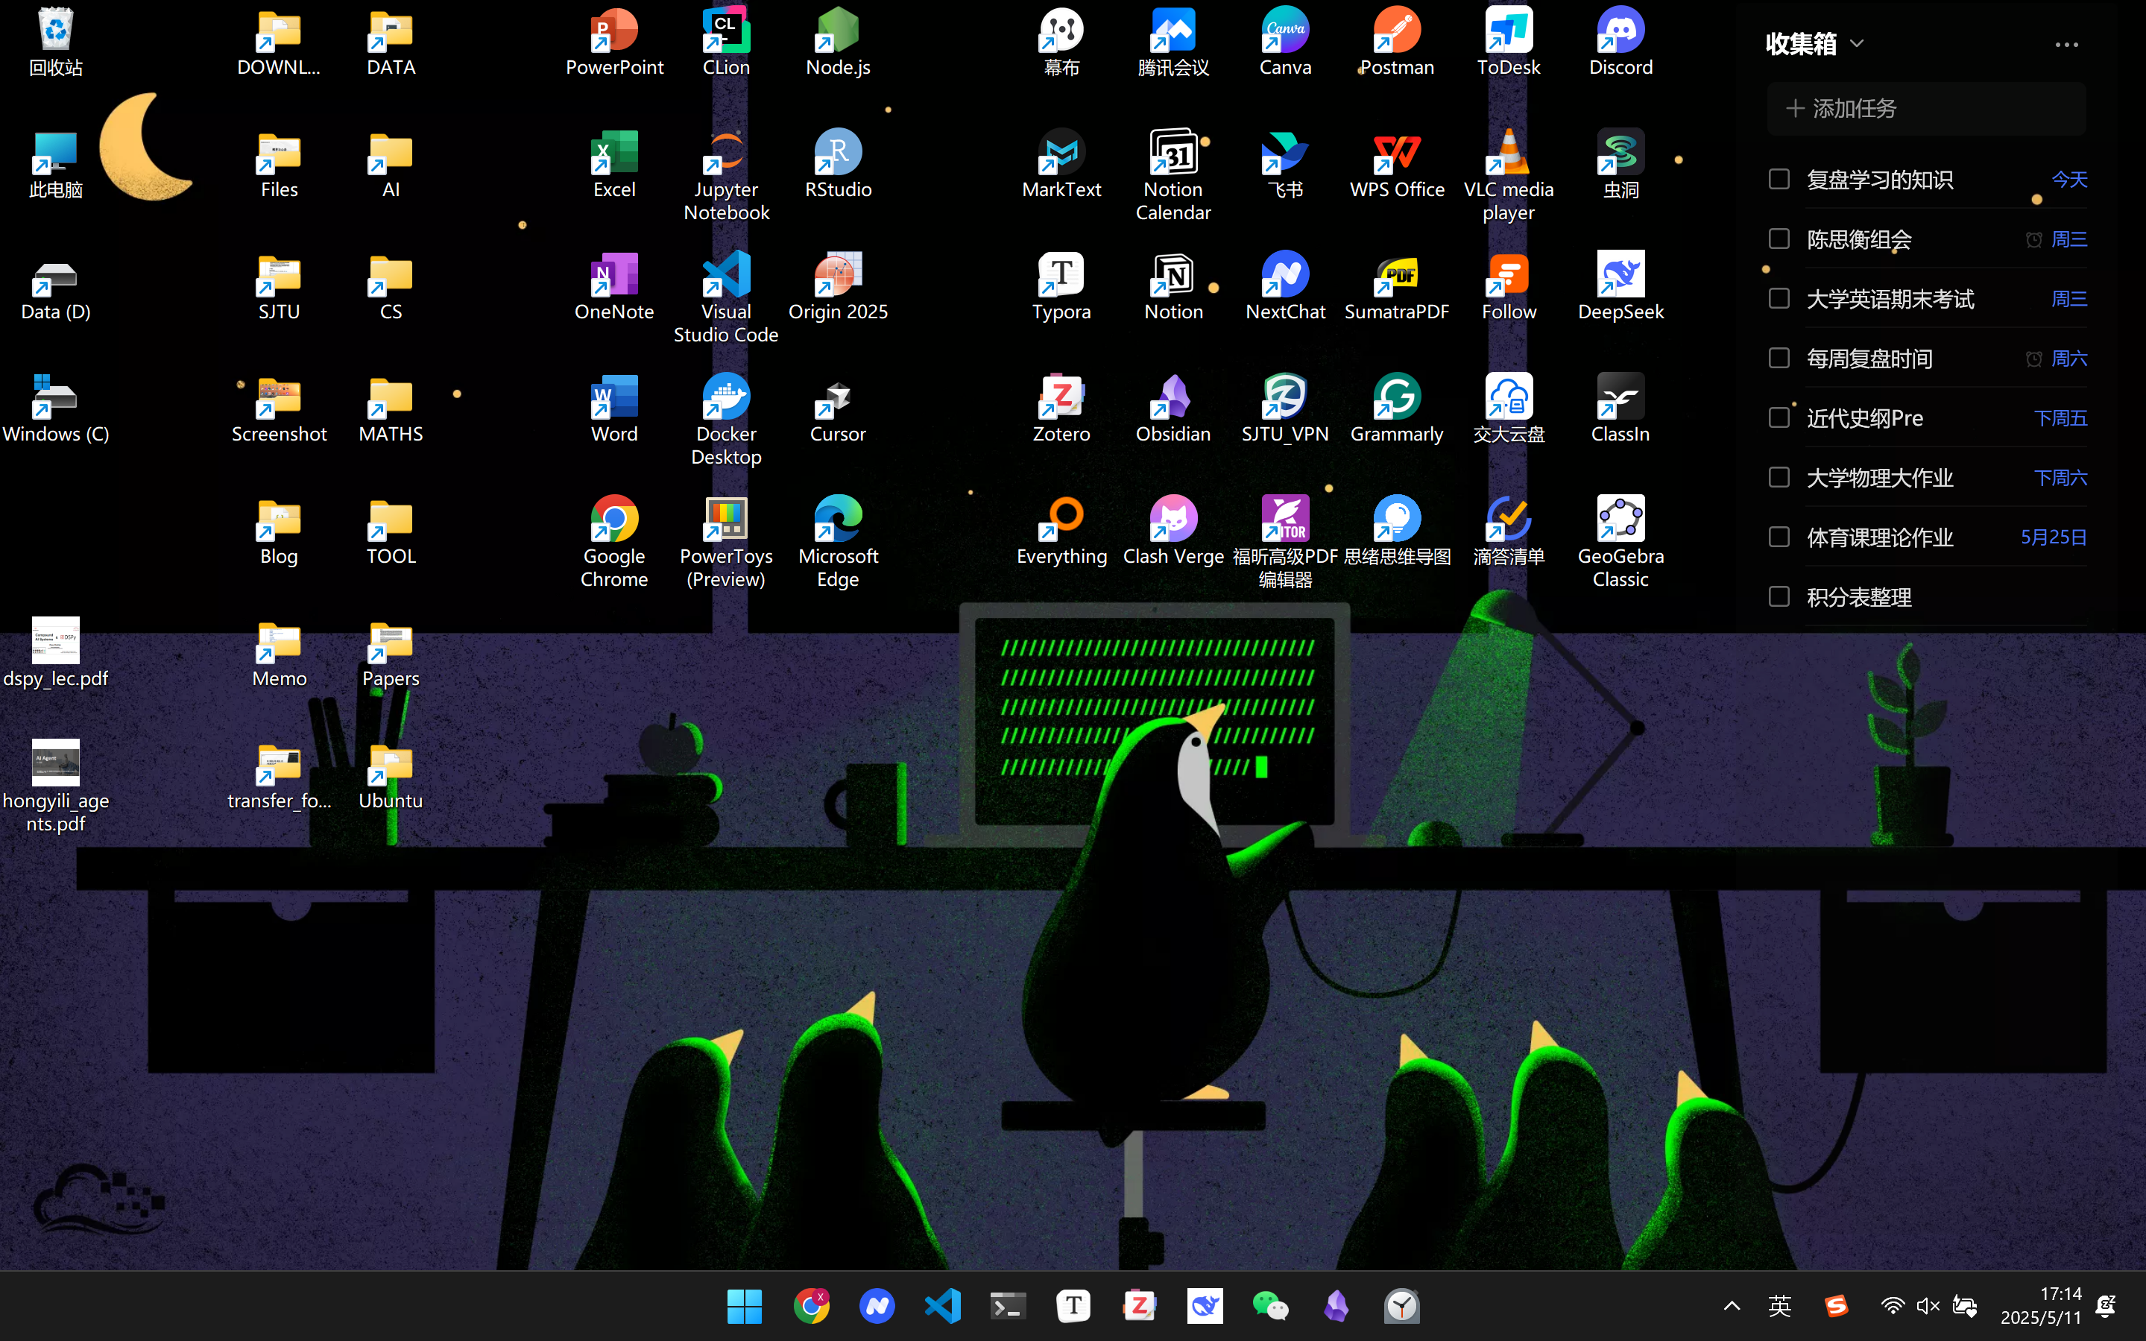Open the Grammarly shortcut
This screenshot has height=1341, width=2146.
click(x=1397, y=410)
